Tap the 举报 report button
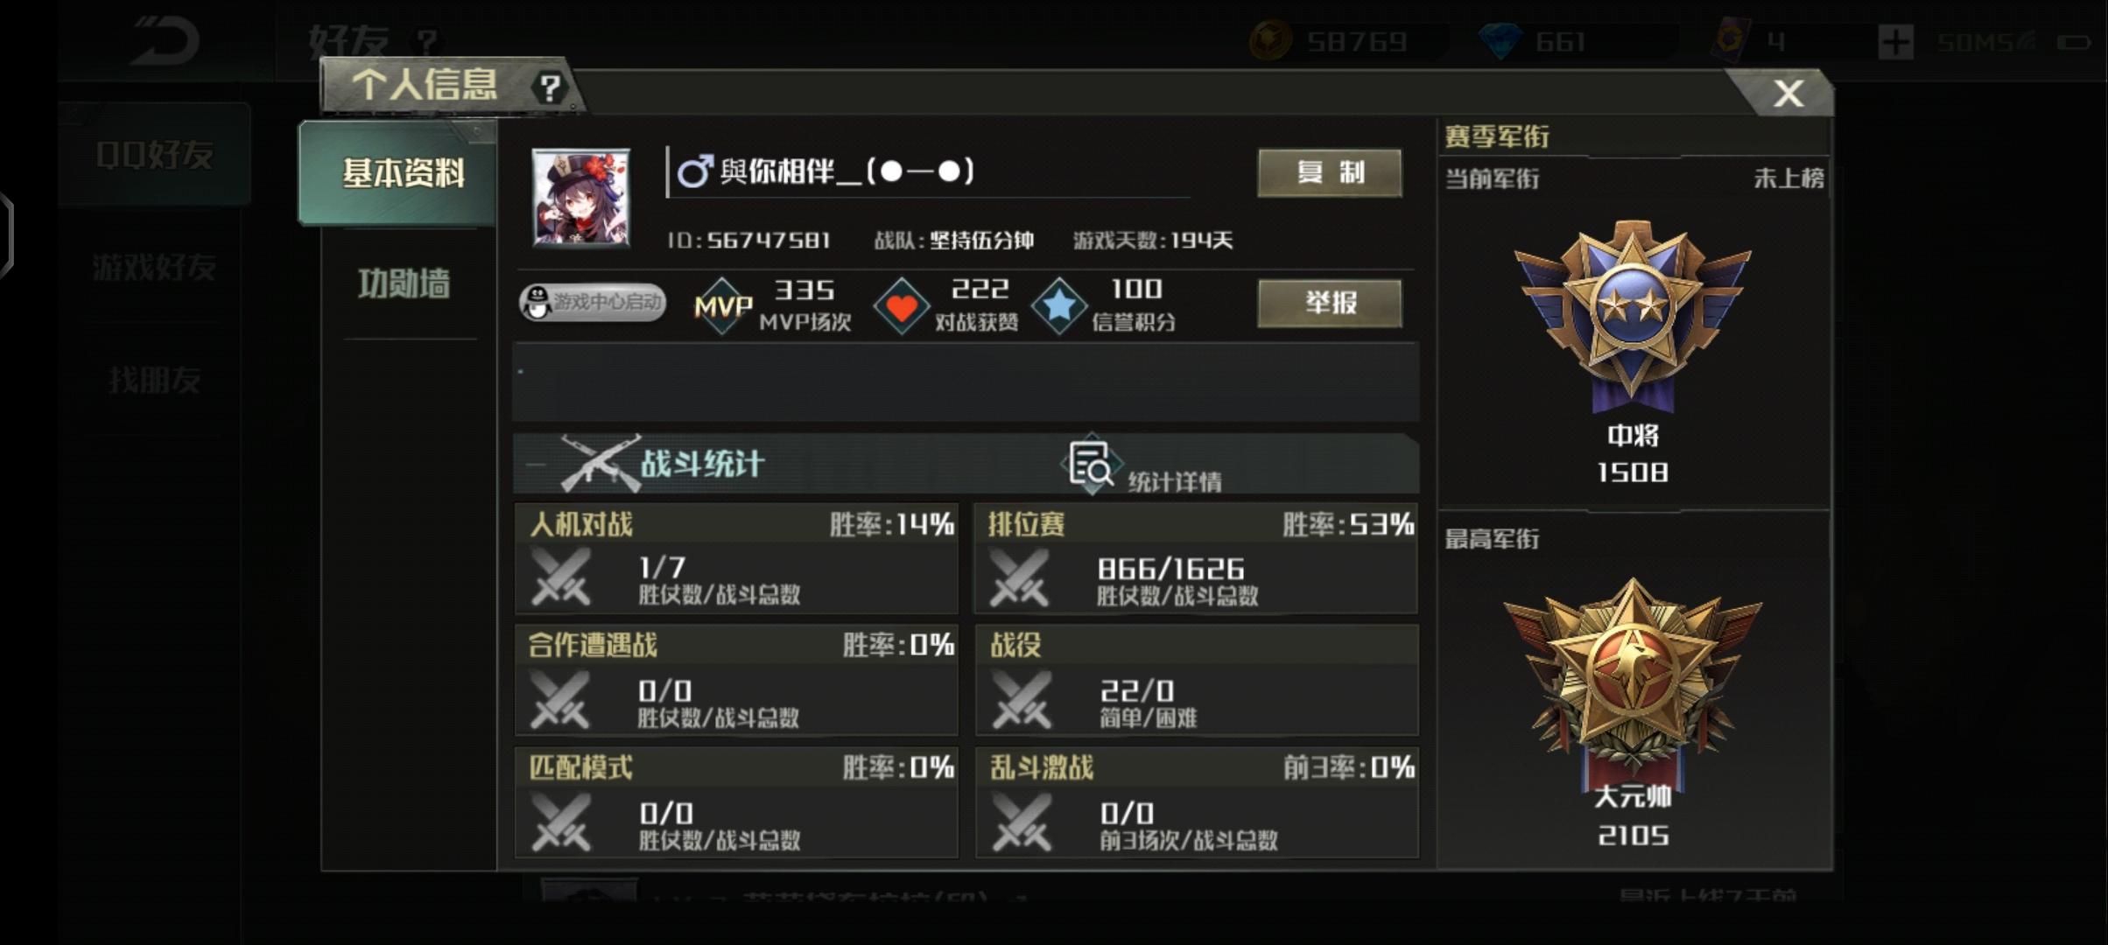 (1330, 304)
